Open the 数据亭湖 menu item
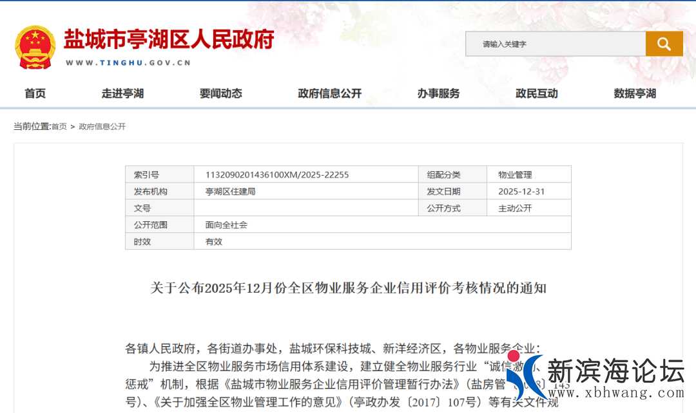 (635, 93)
